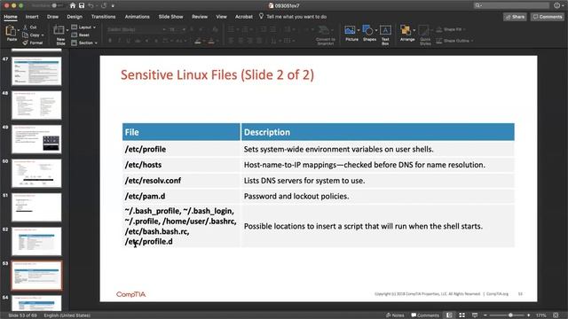
Task: Choose the font color swatch
Action: 211,41
